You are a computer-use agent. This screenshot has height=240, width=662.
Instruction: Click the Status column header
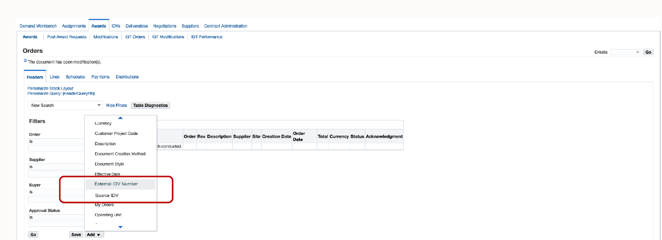tap(357, 136)
